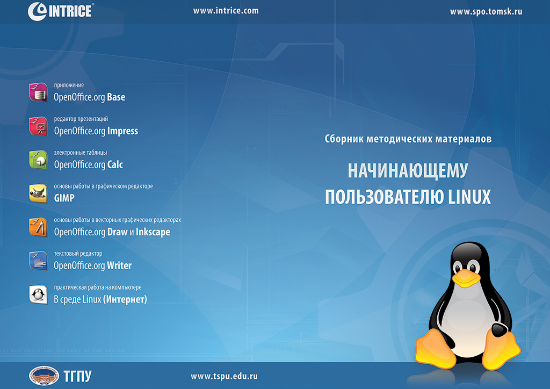Open the www.intrice.com link
Viewport: 550px width, 389px height.
[x=226, y=11]
